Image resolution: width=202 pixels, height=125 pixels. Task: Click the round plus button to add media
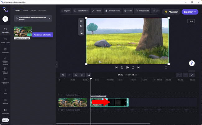(x=5, y=19)
